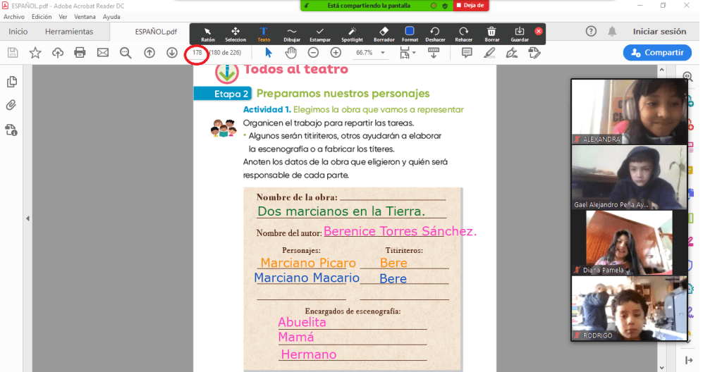
Task: Pick the Borrador eraser tool
Action: 384,34
